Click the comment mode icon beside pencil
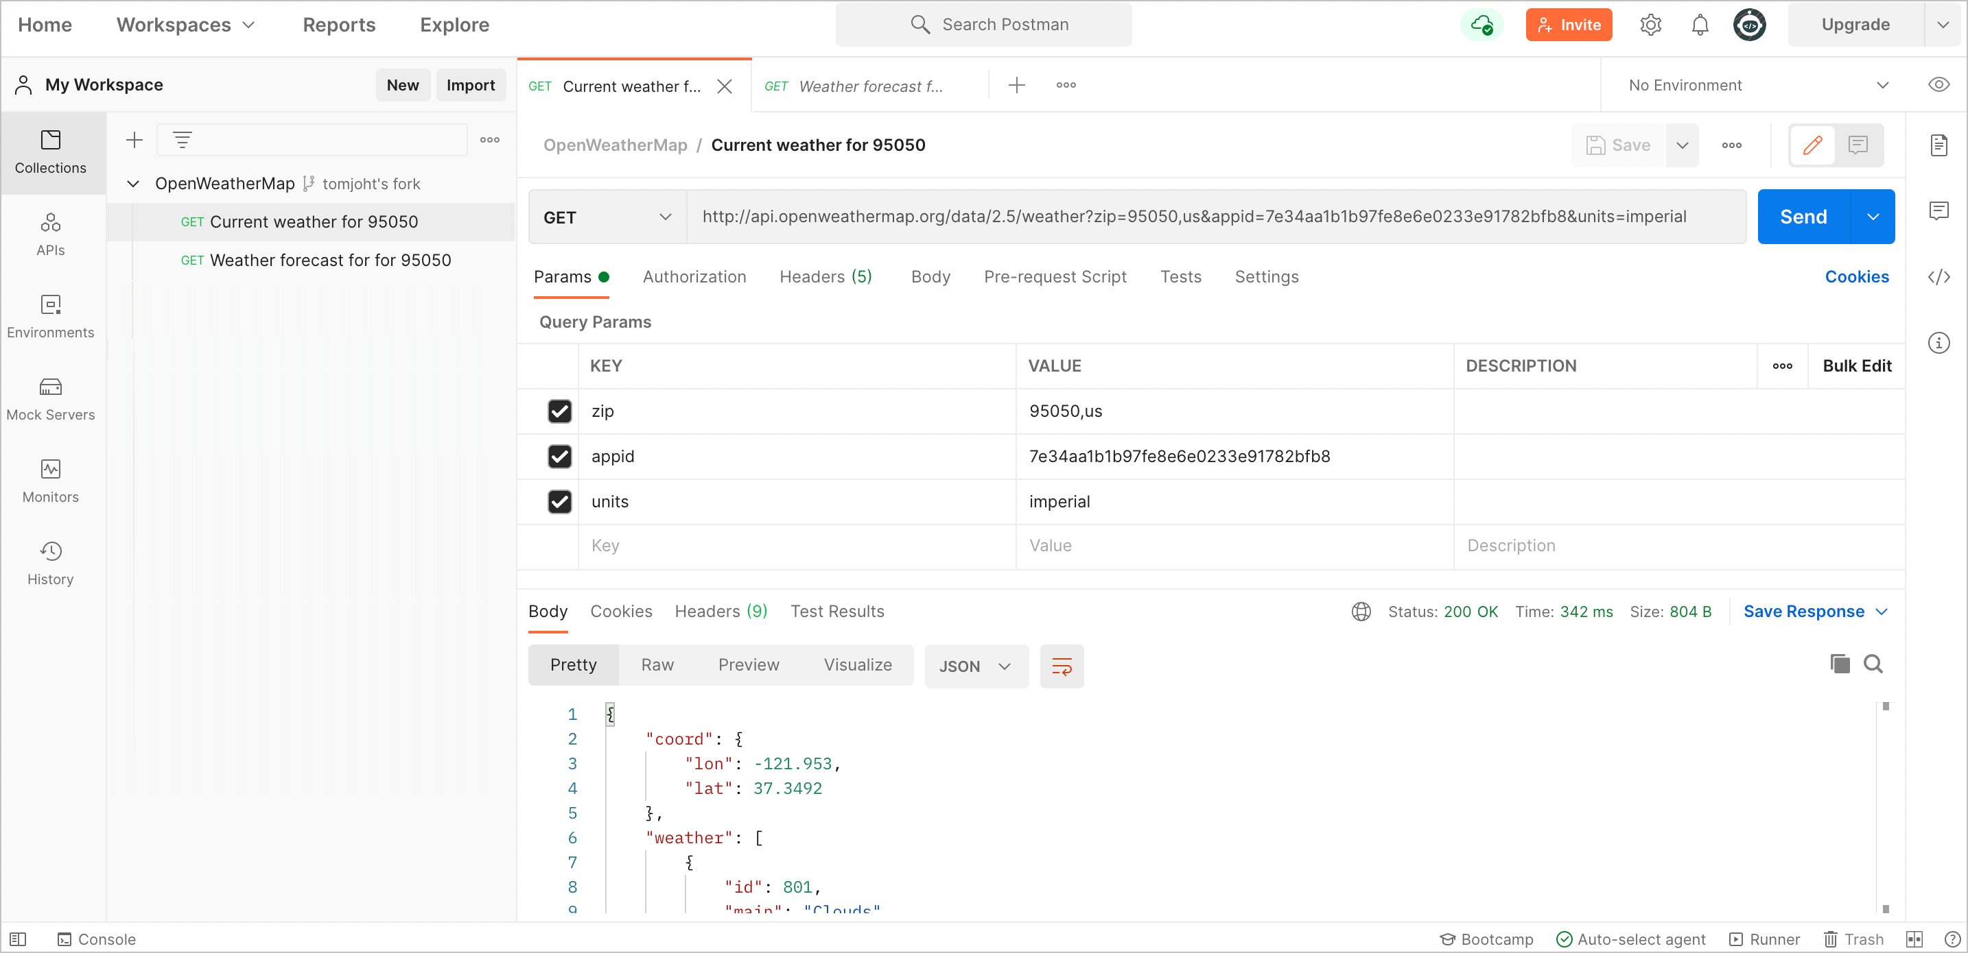1968x953 pixels. pyautogui.click(x=1858, y=145)
